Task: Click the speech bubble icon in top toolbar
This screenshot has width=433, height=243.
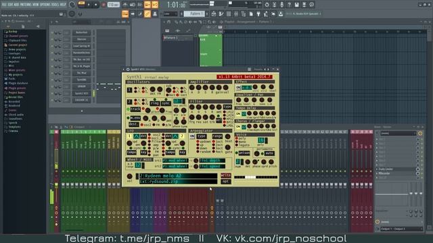Action: [311, 5]
